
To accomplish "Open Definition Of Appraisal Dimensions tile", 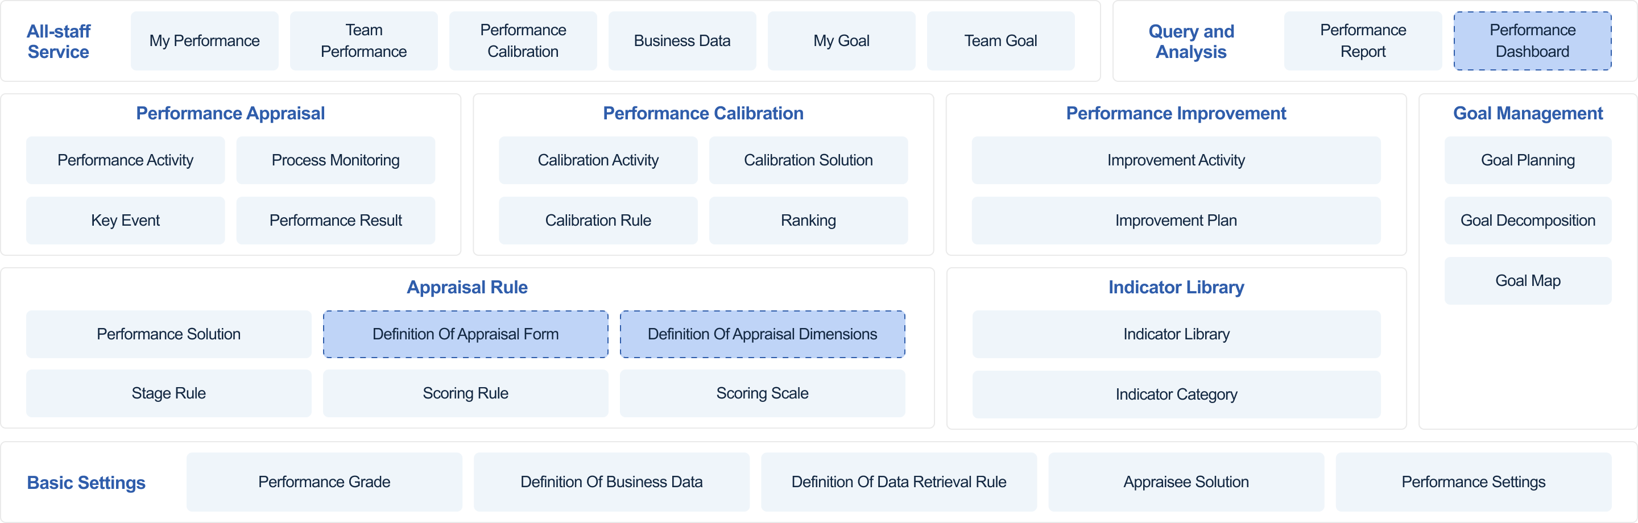I will click(x=762, y=334).
